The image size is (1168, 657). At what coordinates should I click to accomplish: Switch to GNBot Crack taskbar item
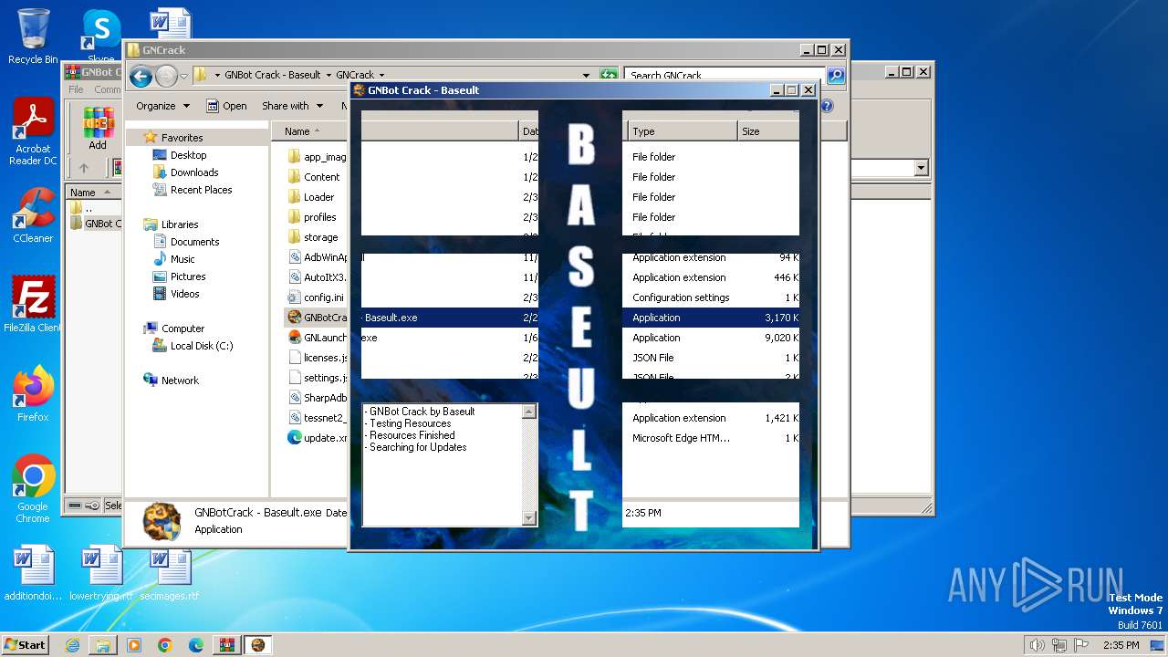click(258, 645)
